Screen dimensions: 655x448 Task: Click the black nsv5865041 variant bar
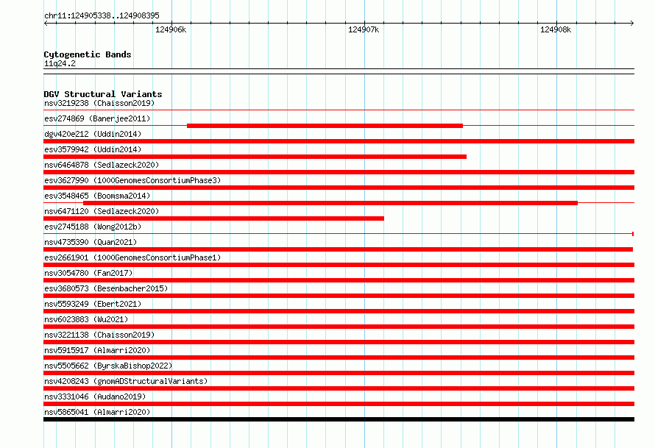[339, 419]
